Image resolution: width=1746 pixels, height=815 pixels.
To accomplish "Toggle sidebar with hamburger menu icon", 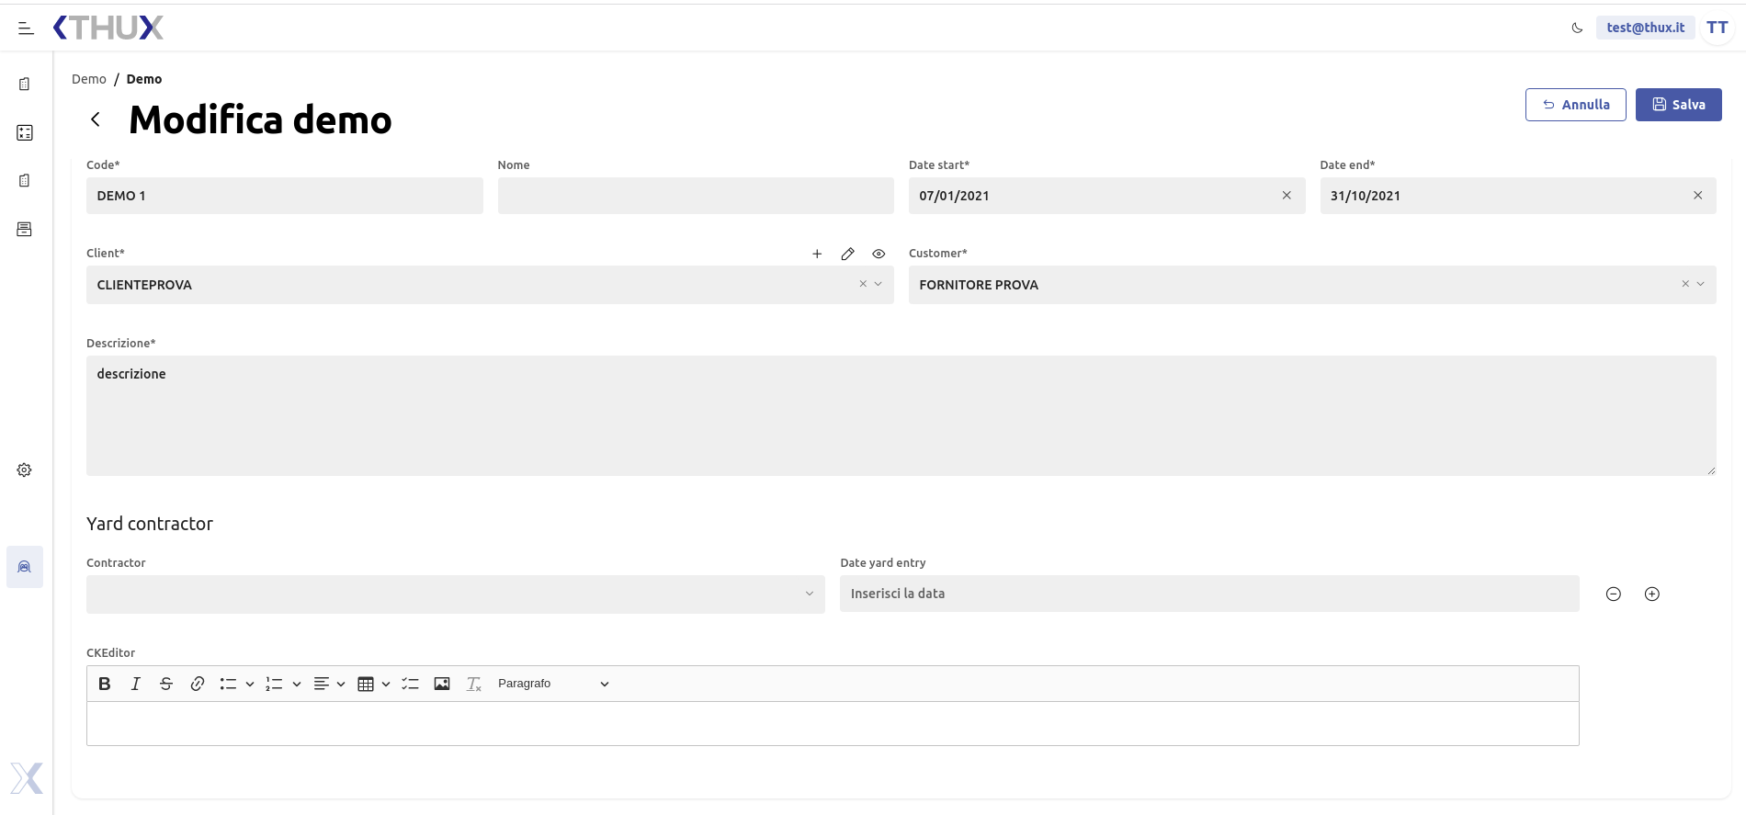I will [26, 28].
